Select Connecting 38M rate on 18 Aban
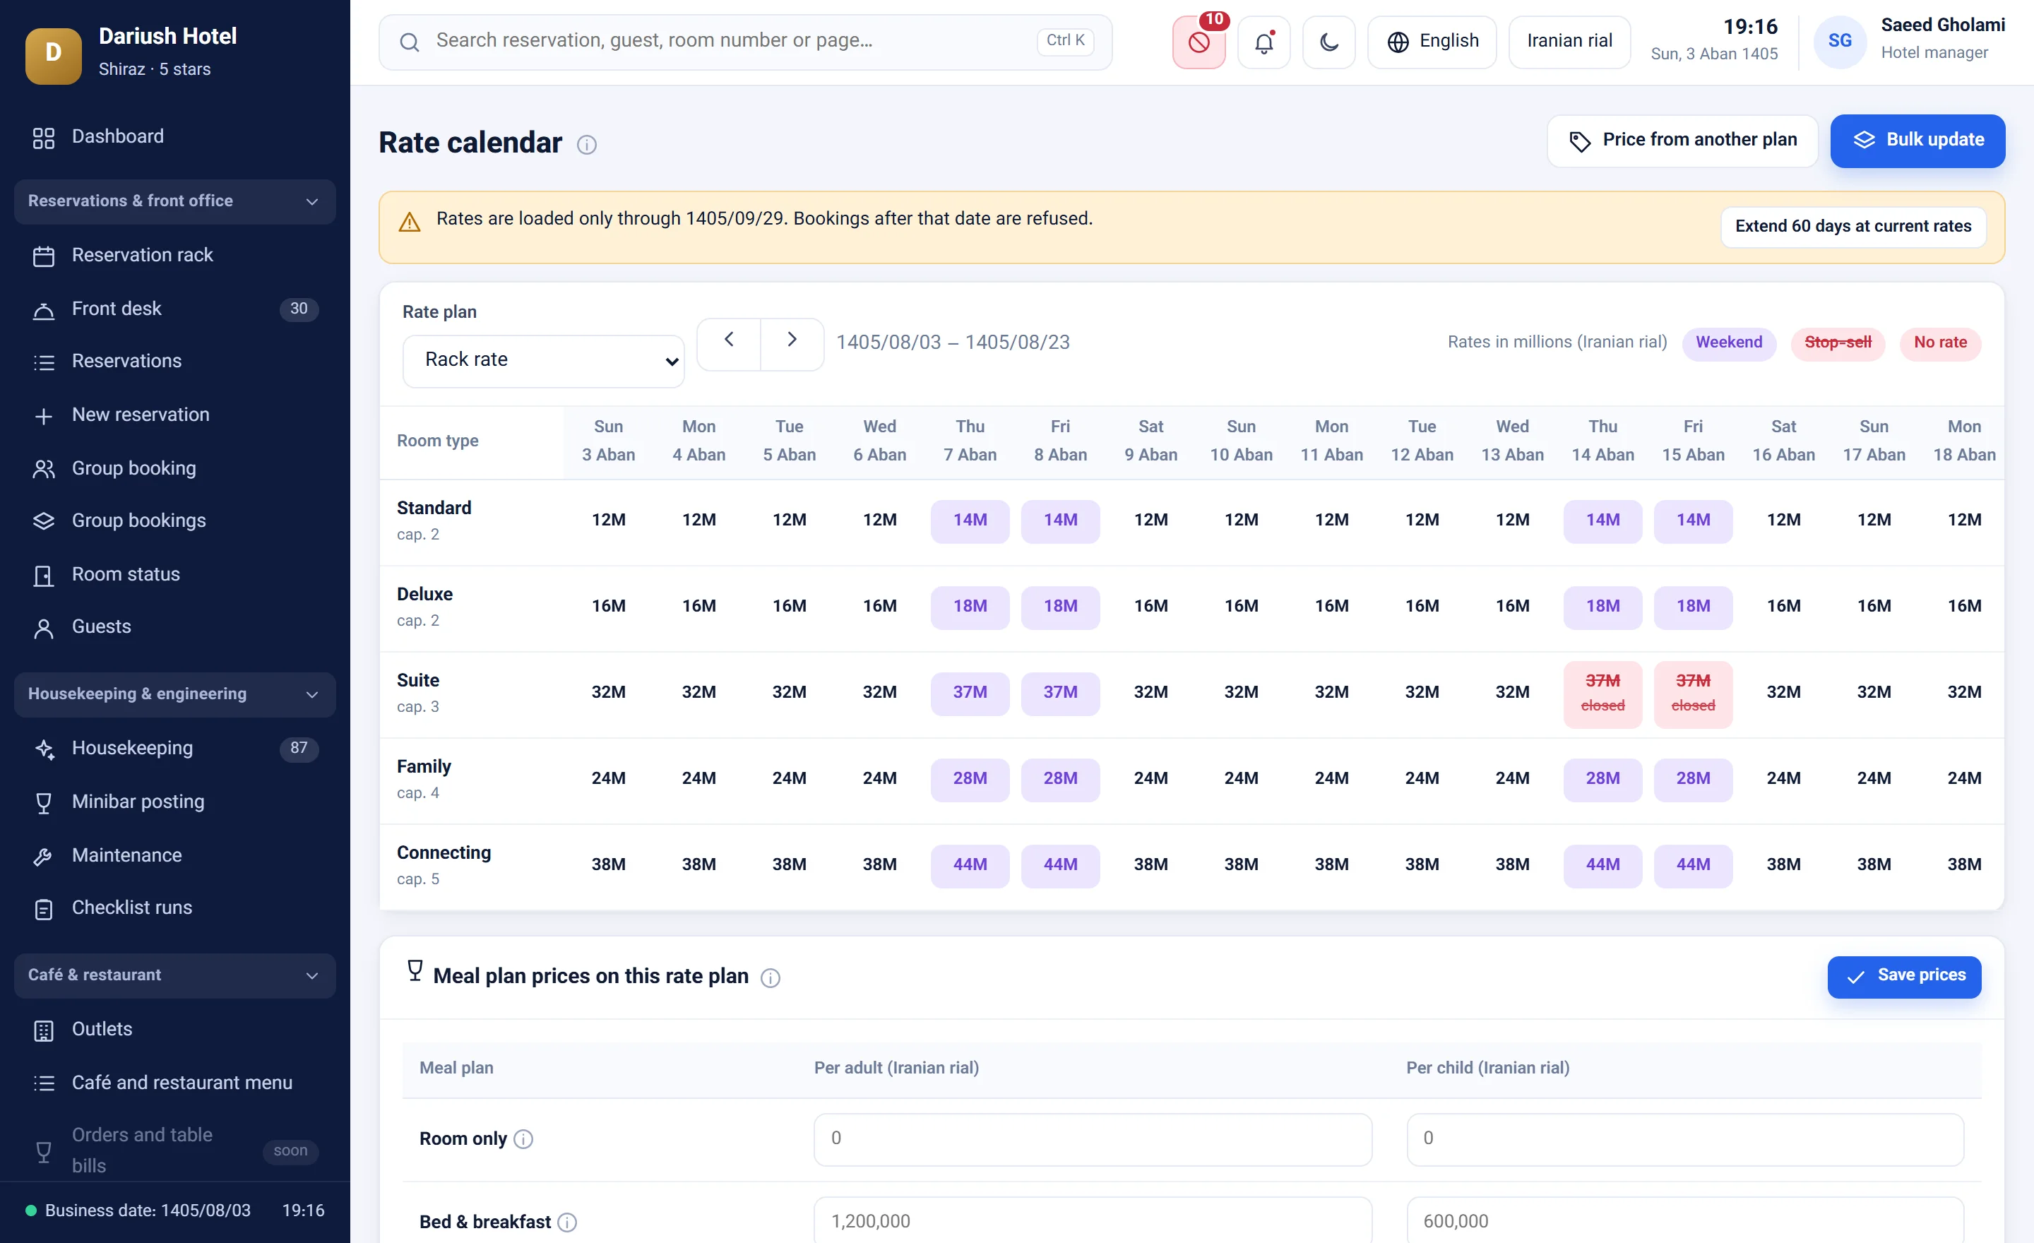Screen dimensions: 2034x1243 click(1964, 865)
